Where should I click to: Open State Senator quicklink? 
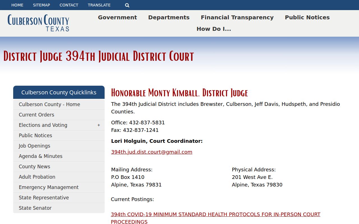point(59,208)
